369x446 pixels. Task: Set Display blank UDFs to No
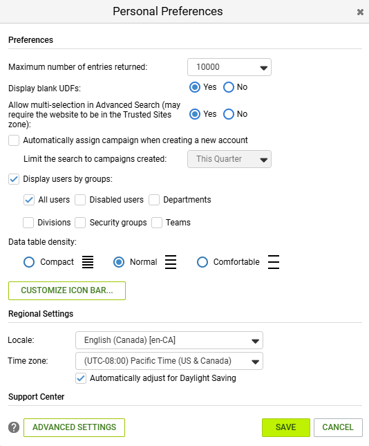point(229,87)
